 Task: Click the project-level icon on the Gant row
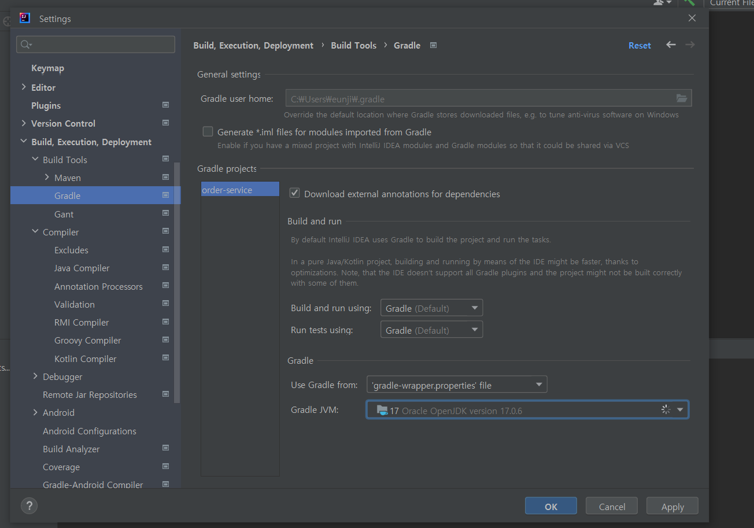[x=166, y=213]
